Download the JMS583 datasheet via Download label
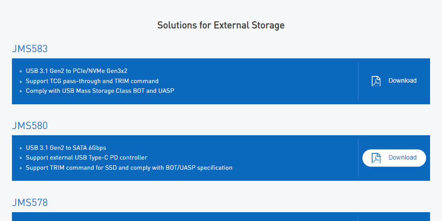Screen dimensions: 442x221 pos(402,80)
